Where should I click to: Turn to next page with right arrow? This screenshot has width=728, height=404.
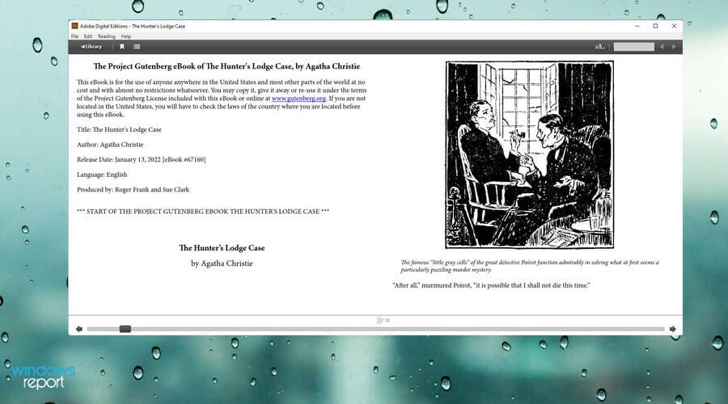(x=673, y=329)
